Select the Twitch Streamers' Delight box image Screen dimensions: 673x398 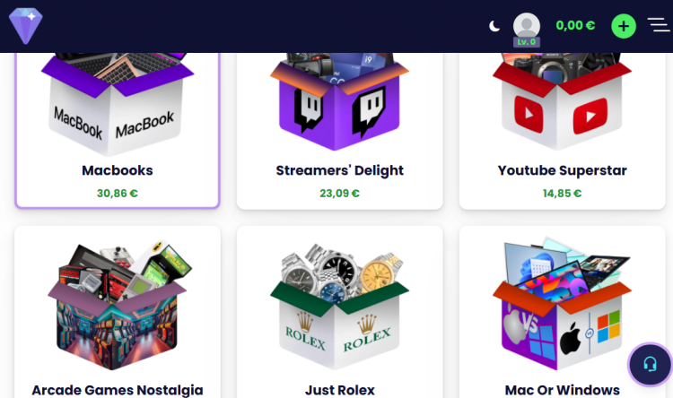coord(339,102)
